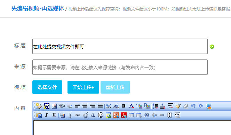
Task: Remove hyperlink with broken chain icon
Action: pyautogui.click(x=86, y=115)
